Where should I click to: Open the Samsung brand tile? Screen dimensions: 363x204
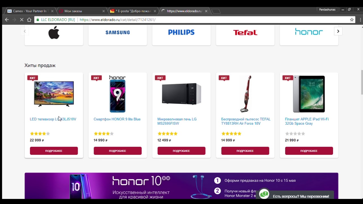click(118, 34)
